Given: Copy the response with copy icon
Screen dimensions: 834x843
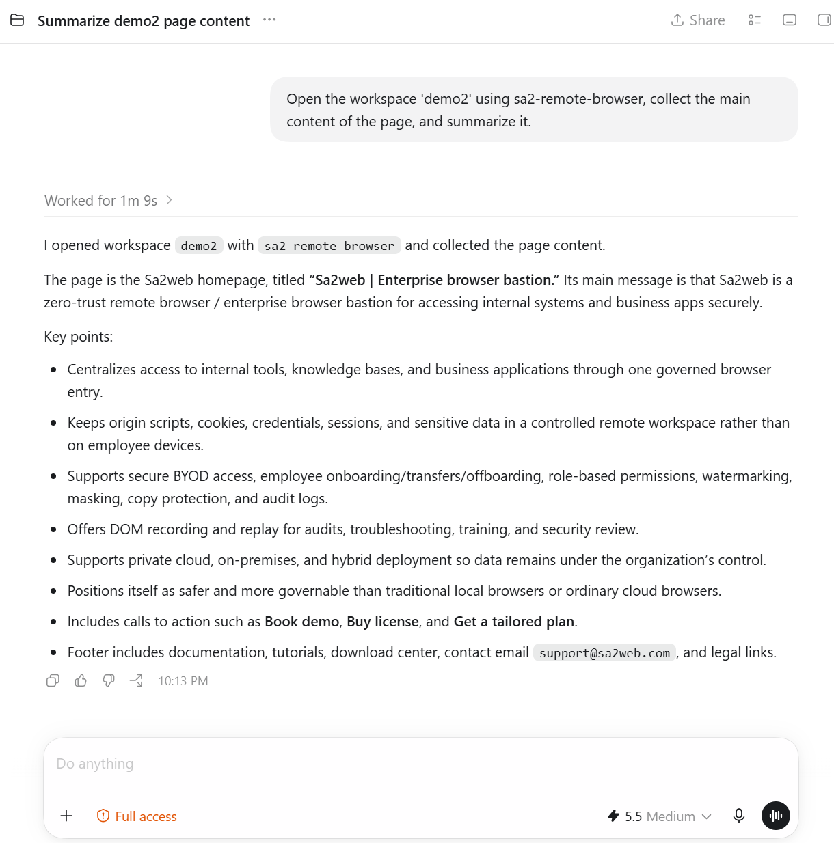Looking at the screenshot, I should point(53,680).
